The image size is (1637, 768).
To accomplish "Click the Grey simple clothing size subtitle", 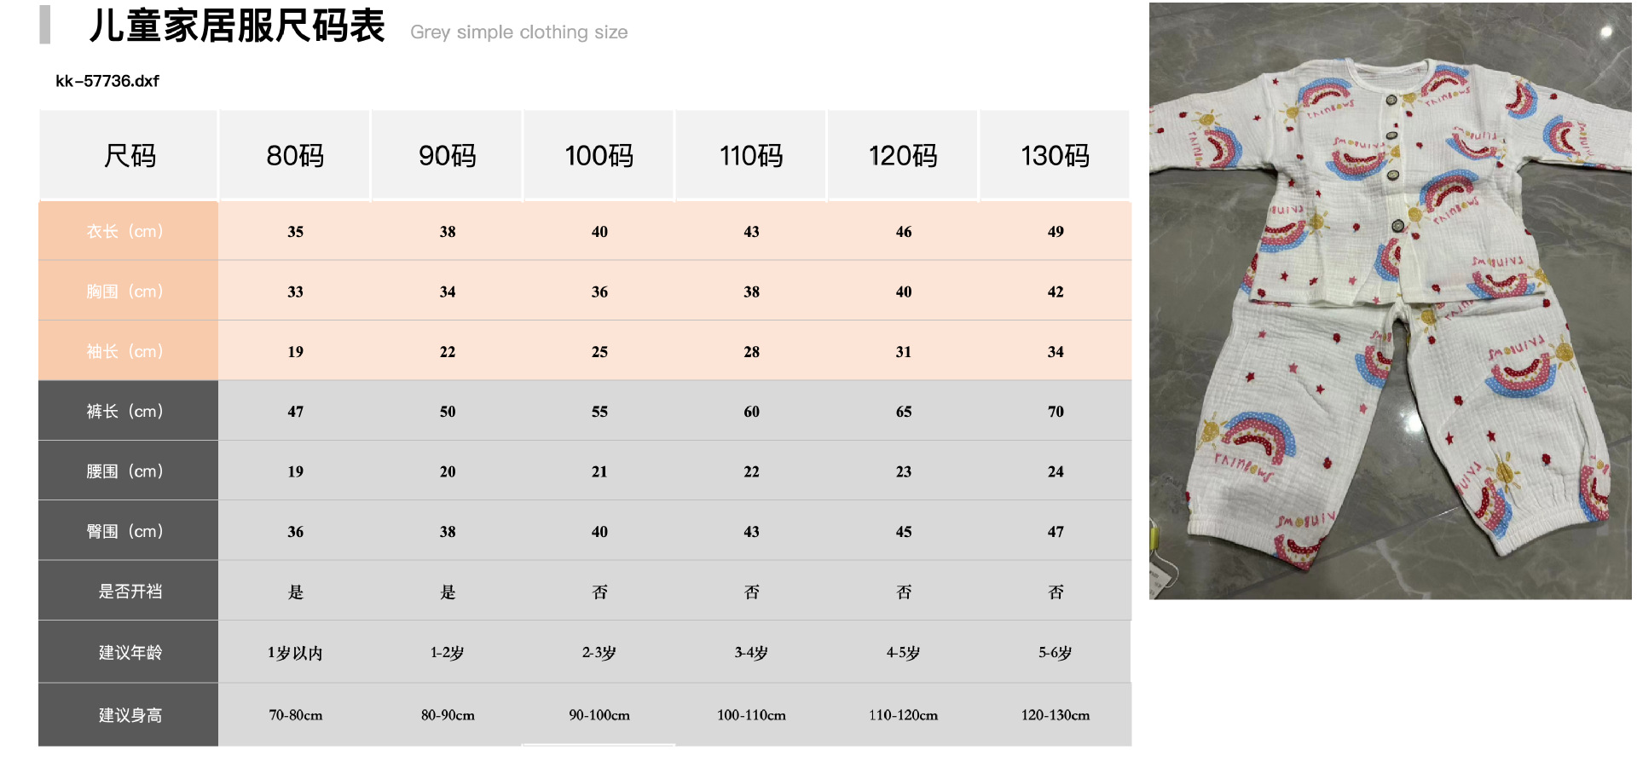I will (518, 32).
